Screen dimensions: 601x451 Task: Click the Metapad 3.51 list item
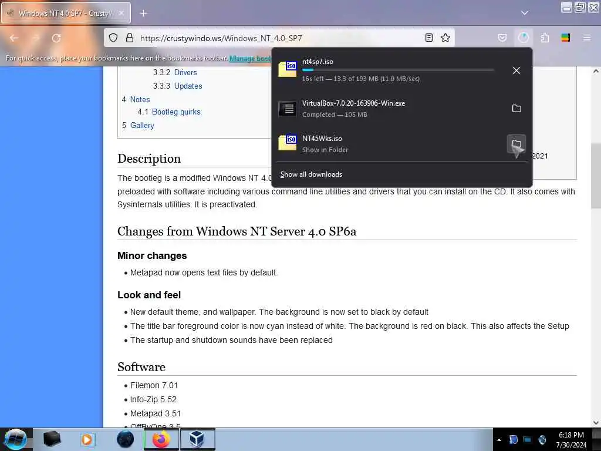[x=155, y=413]
